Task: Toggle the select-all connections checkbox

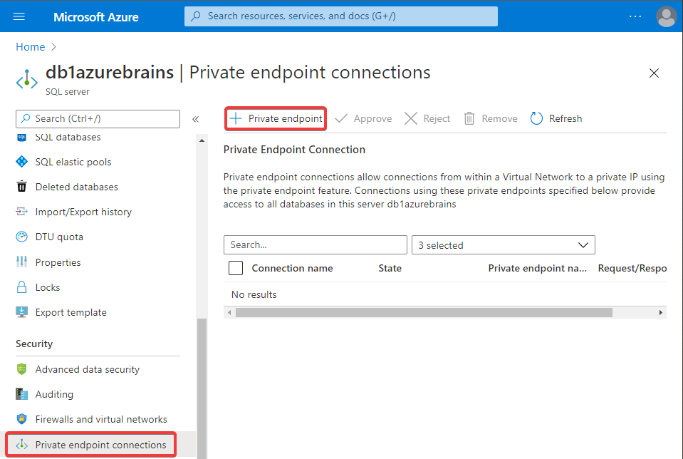Action: (x=236, y=268)
